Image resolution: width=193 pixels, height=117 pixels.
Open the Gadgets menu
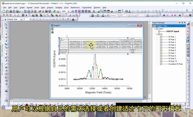coord(59,8)
